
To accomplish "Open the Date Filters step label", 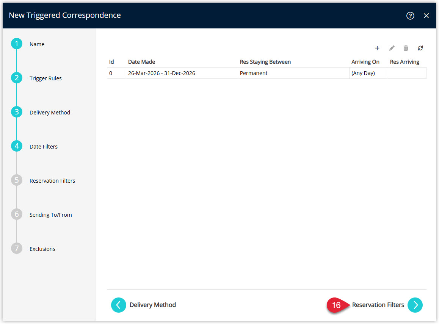I will (x=43, y=147).
